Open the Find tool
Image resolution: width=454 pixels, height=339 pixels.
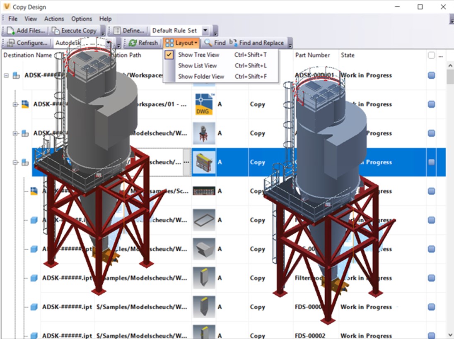coord(215,43)
